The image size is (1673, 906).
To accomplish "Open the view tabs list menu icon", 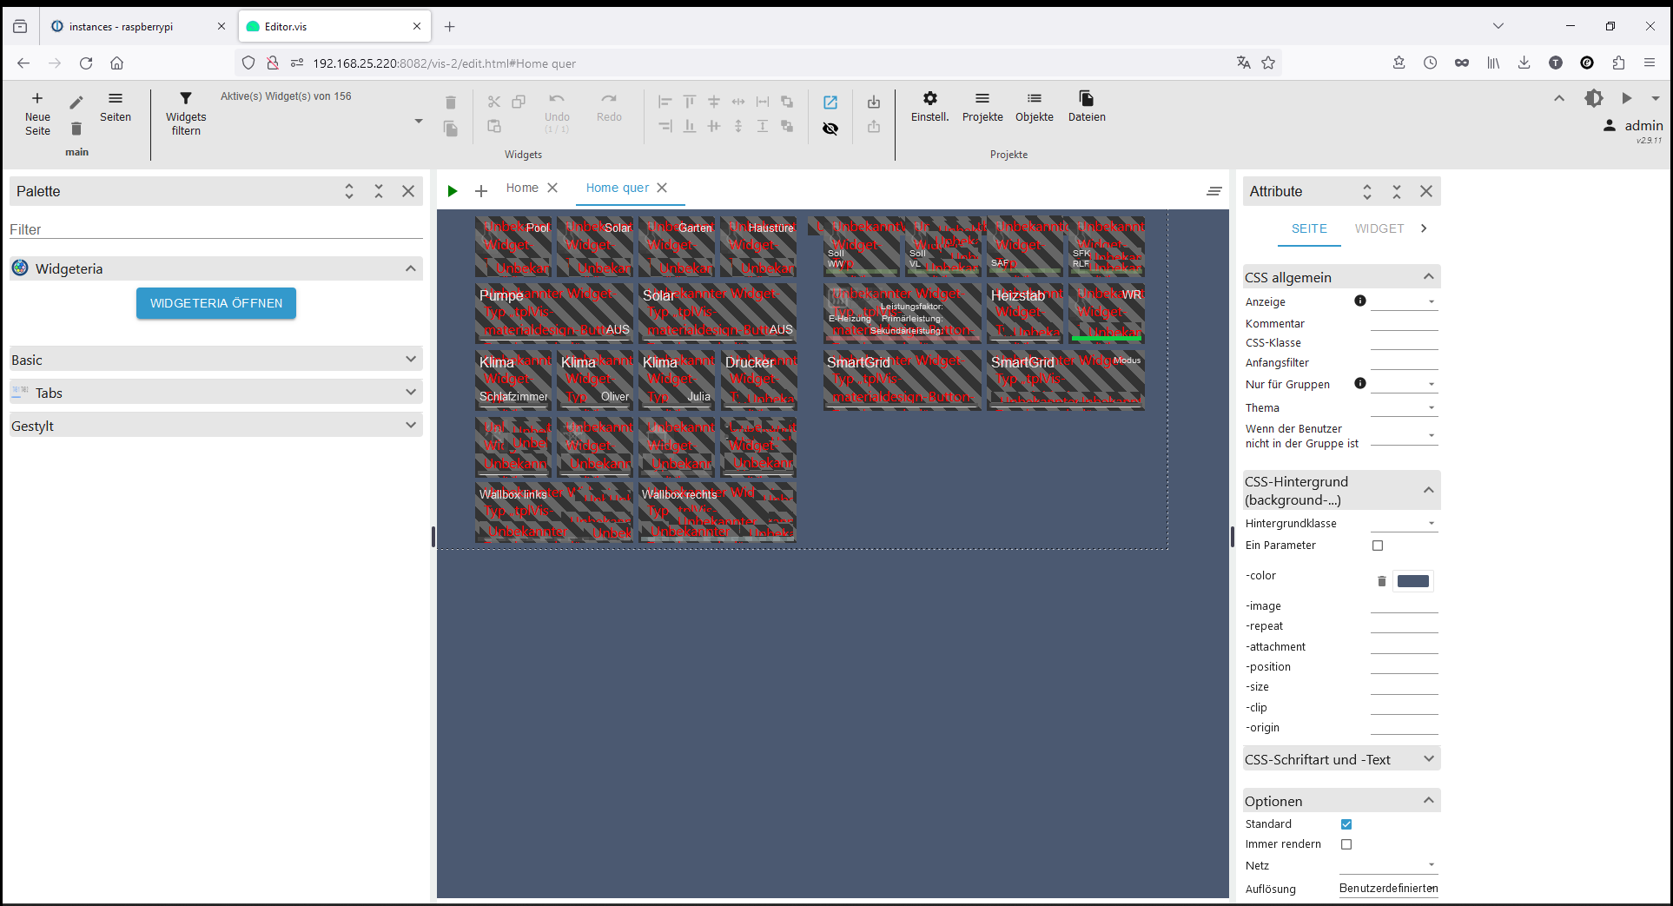I will [1214, 191].
